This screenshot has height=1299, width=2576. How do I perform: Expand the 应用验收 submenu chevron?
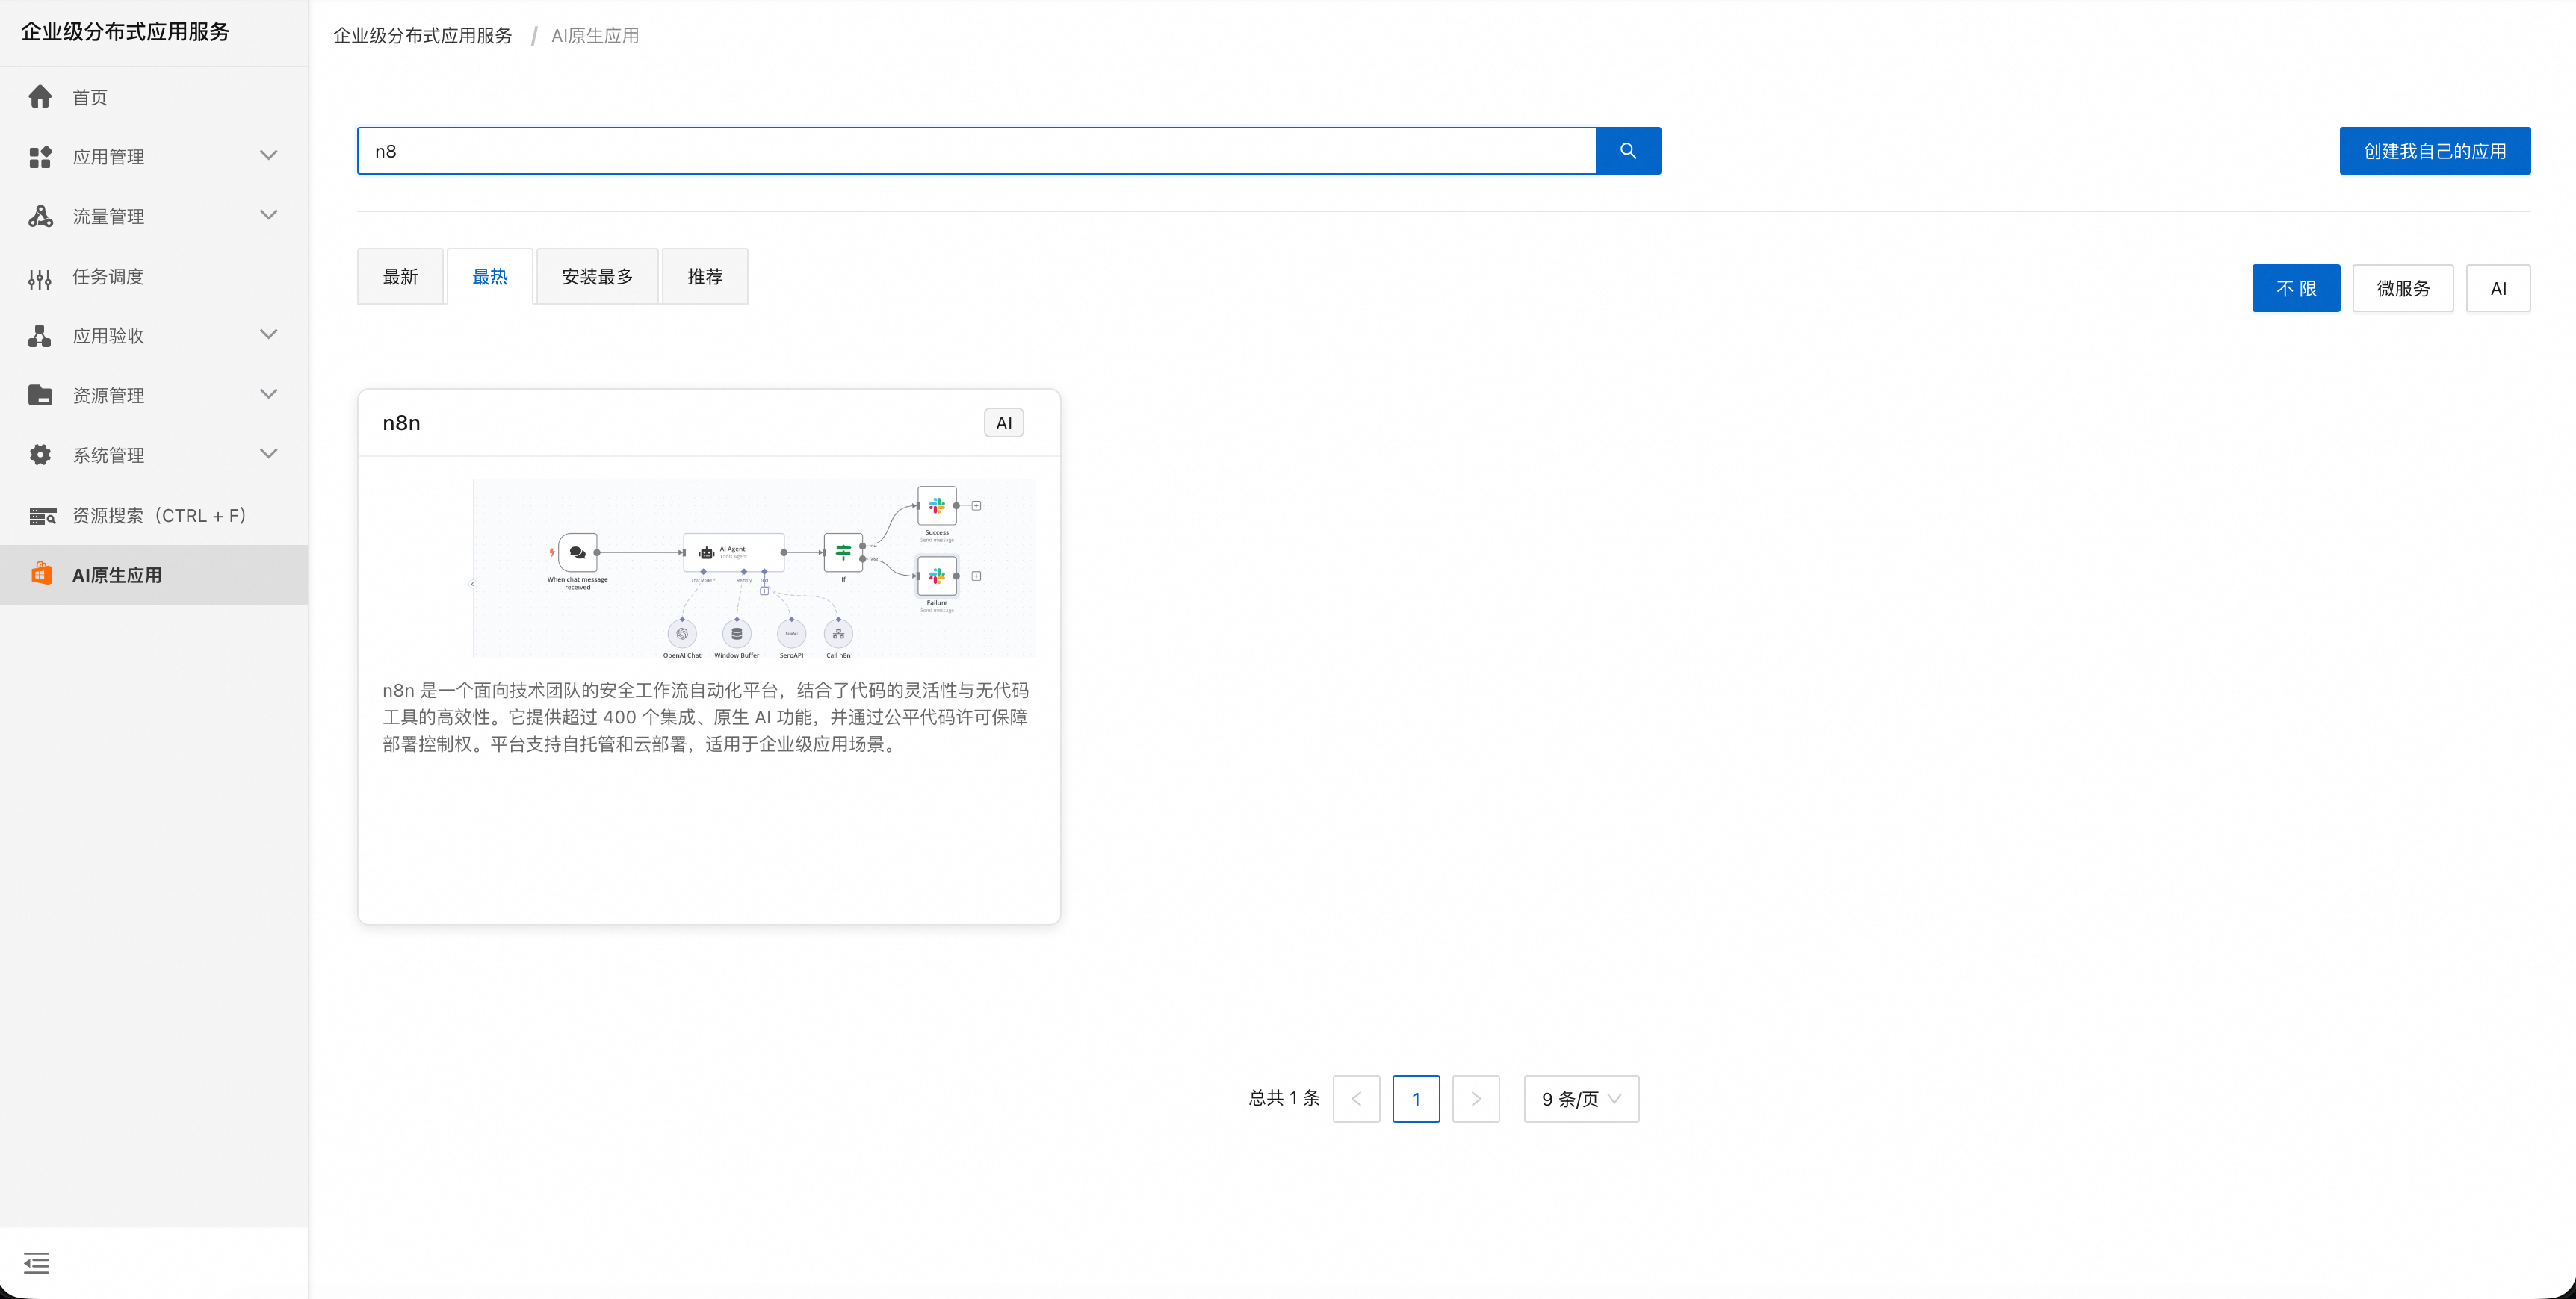268,334
